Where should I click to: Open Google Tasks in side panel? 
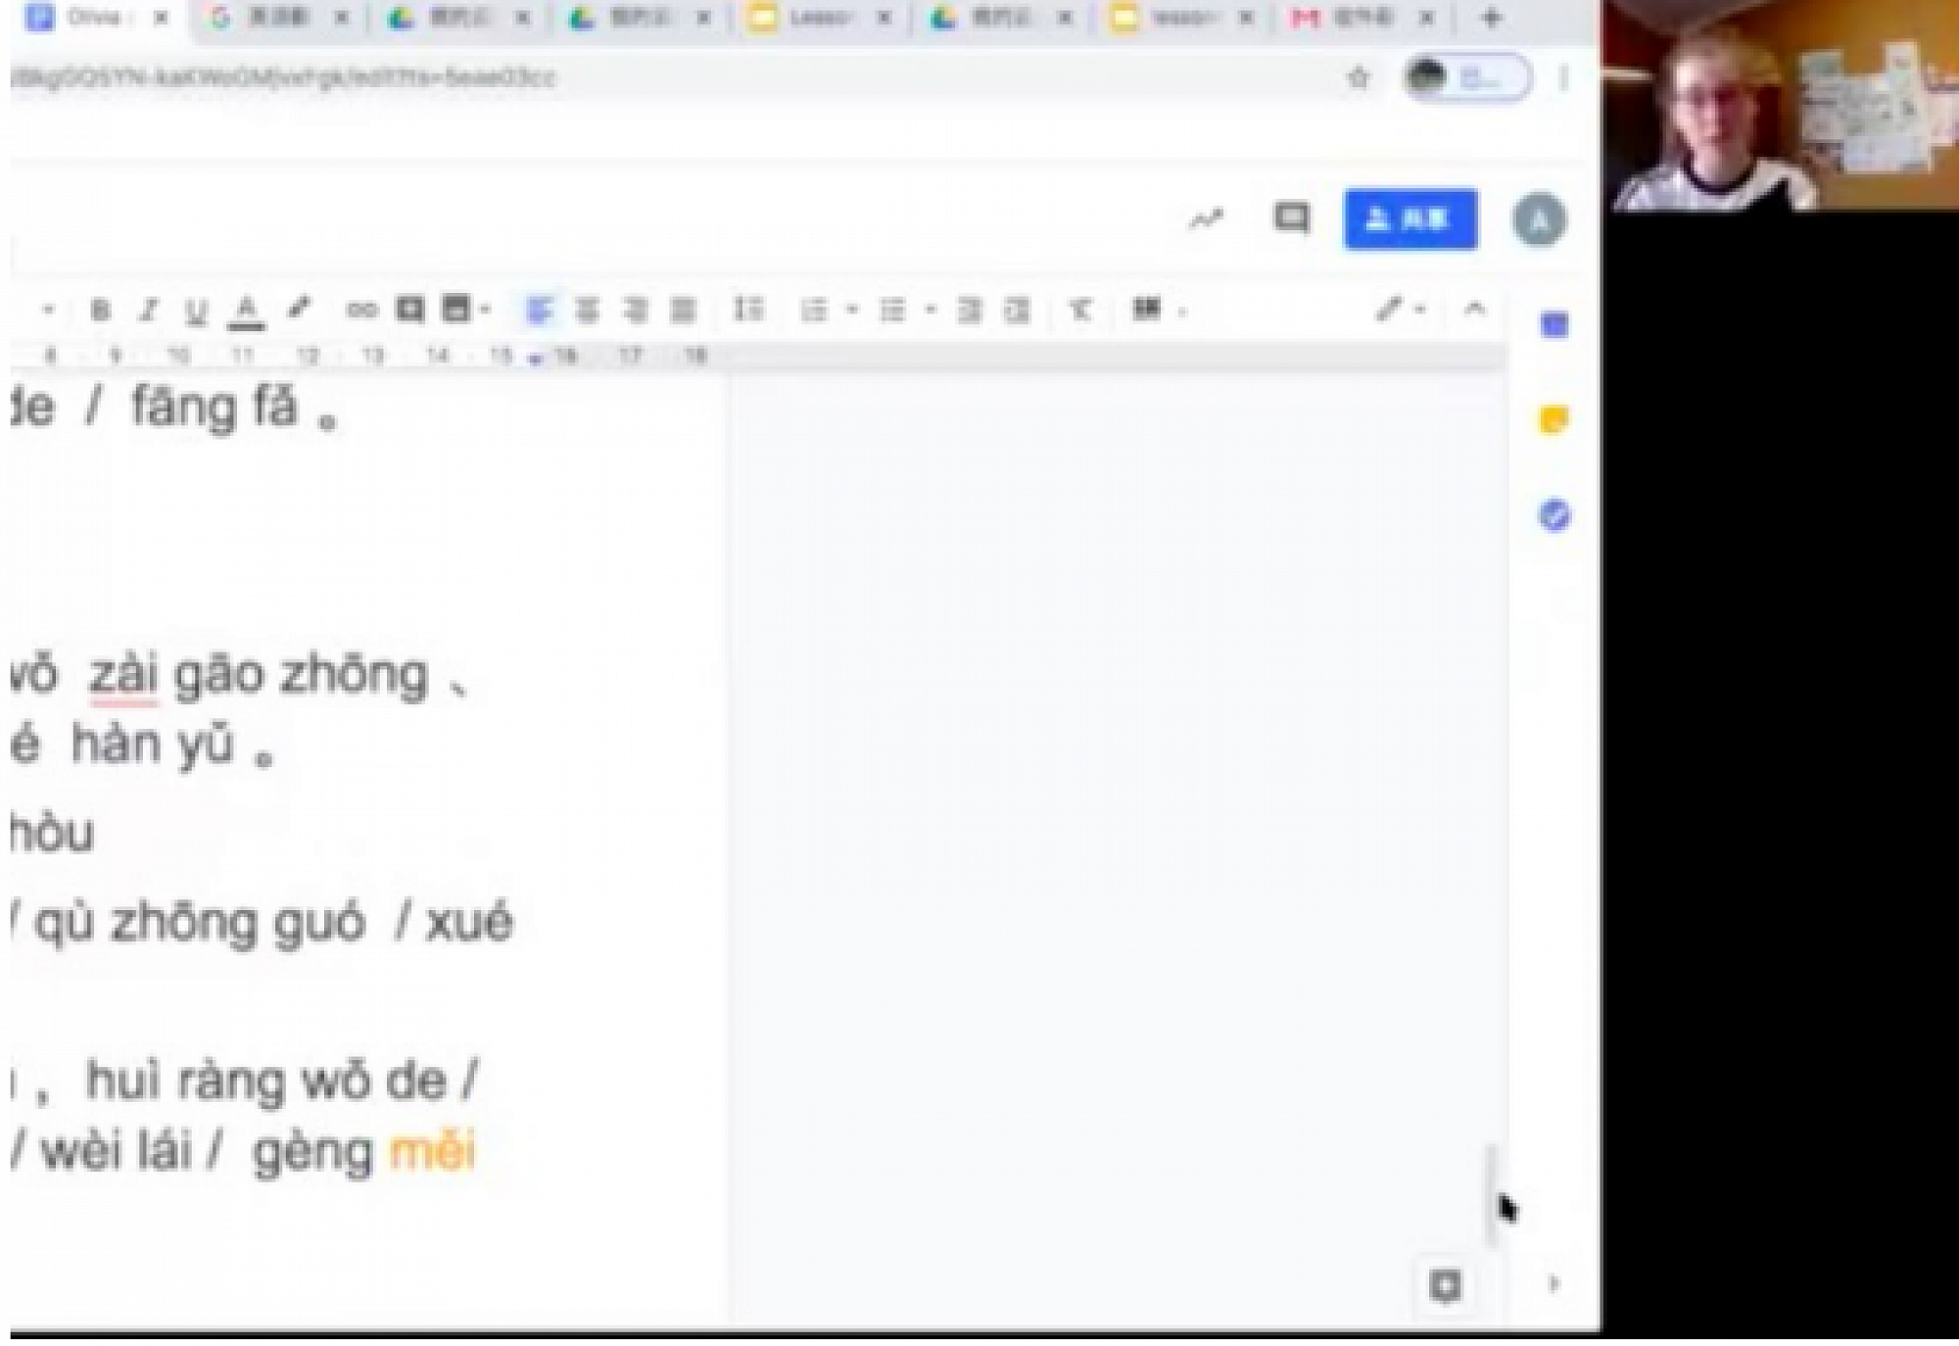(x=1554, y=515)
